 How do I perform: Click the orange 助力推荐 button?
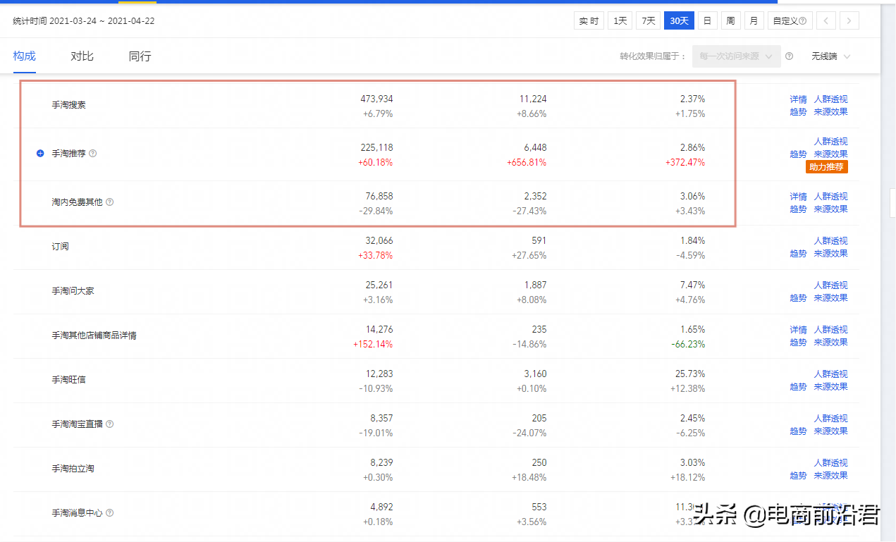tap(827, 167)
